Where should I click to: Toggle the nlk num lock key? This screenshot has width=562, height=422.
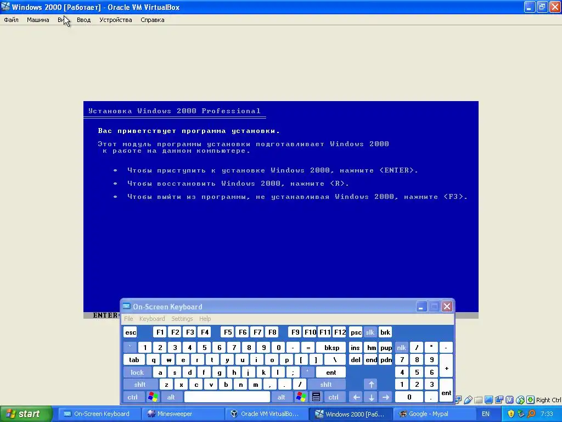(401, 347)
